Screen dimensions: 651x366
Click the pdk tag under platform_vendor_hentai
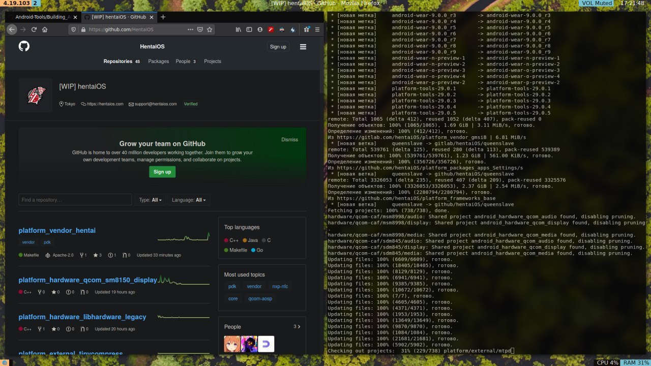(47, 242)
